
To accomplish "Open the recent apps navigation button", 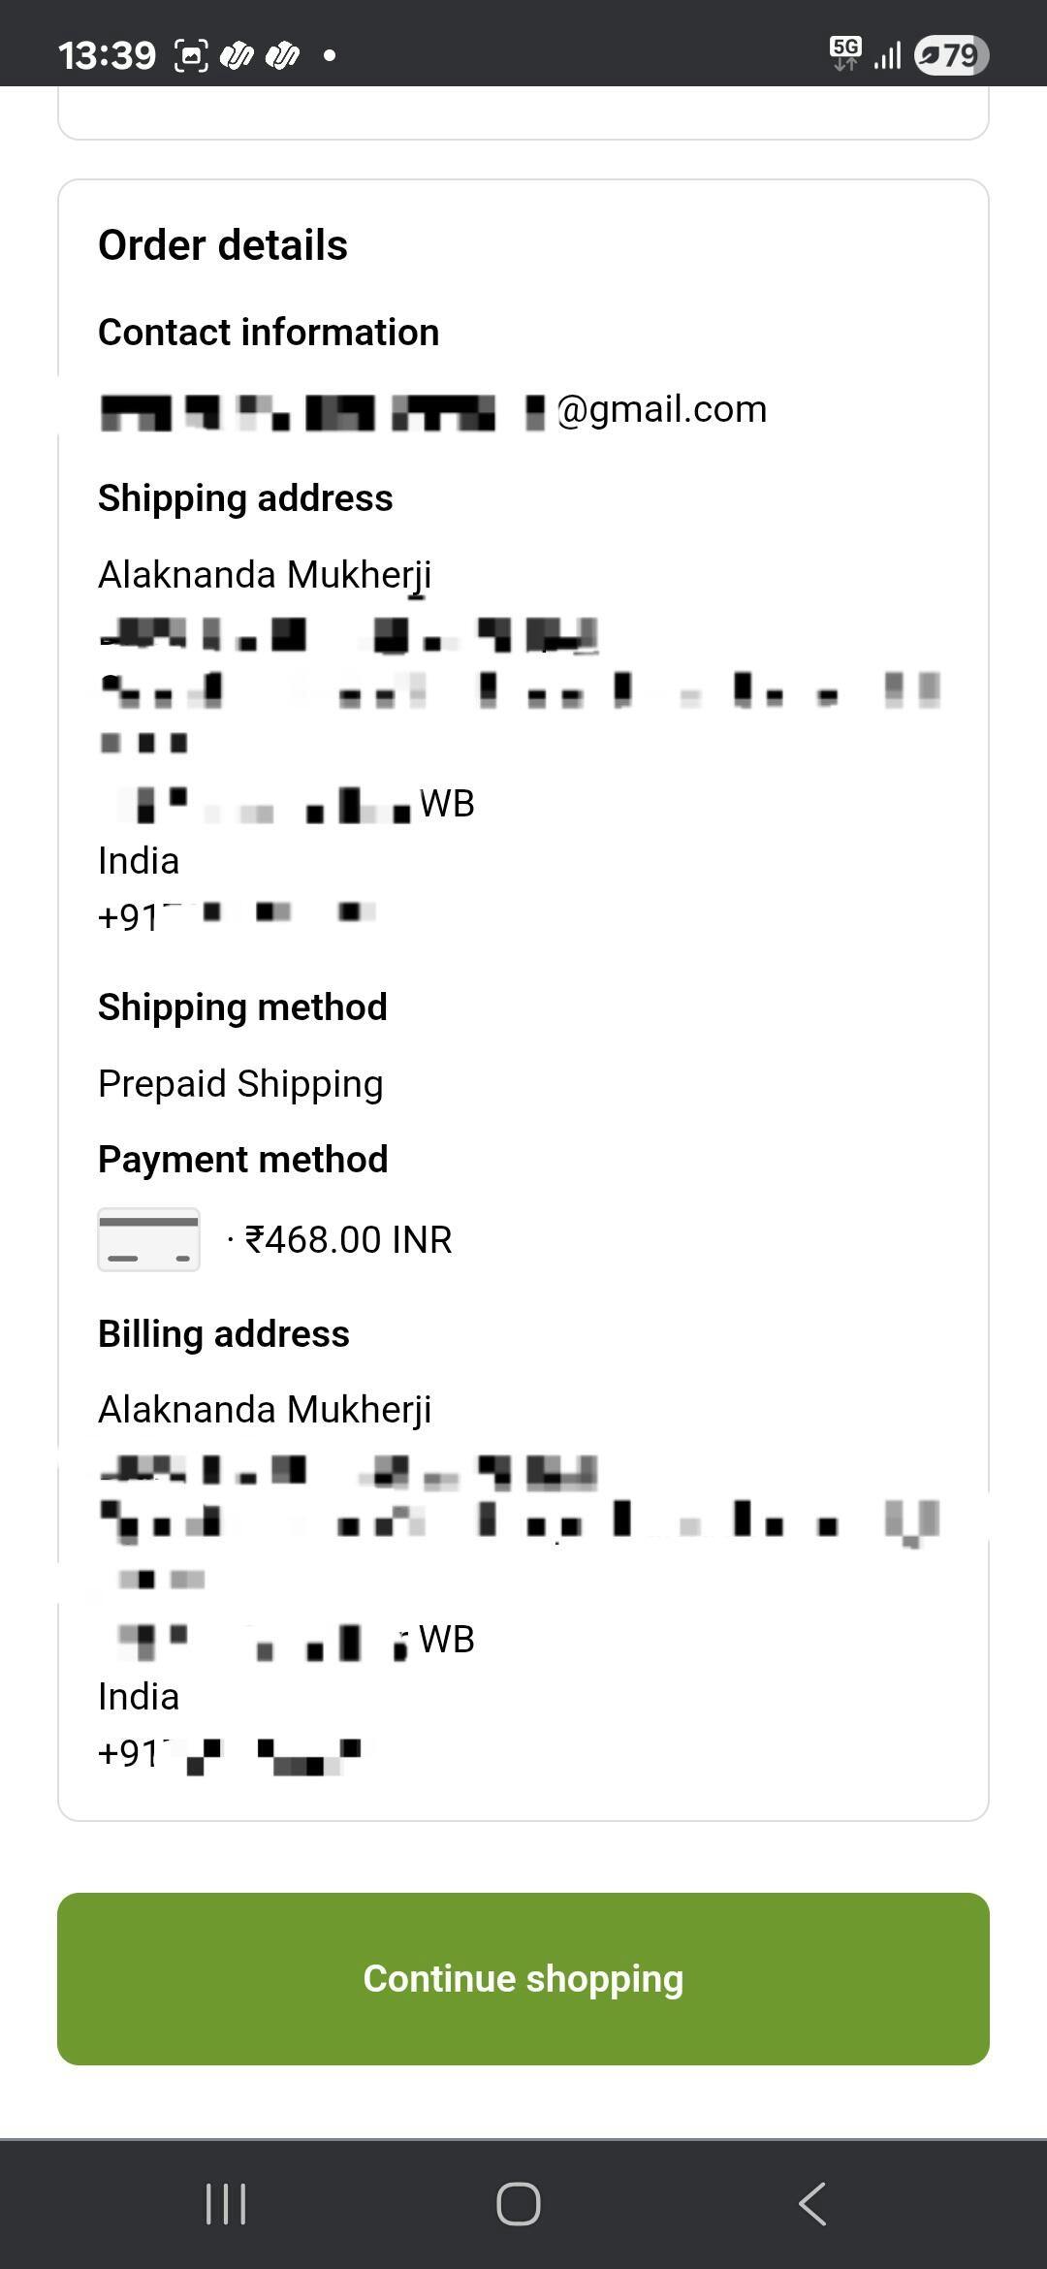I will click(226, 2204).
